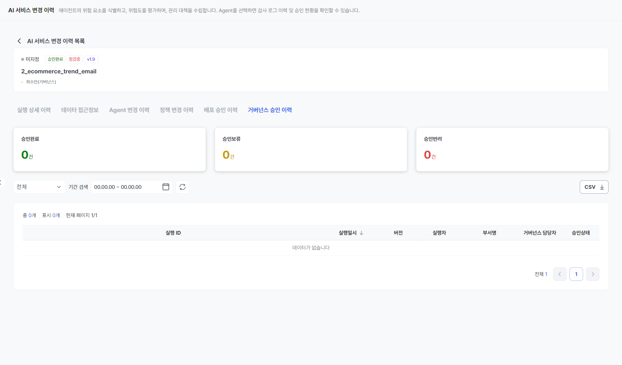Click the 데이터가 없습니다 empty message
The image size is (622, 365).
click(311, 248)
